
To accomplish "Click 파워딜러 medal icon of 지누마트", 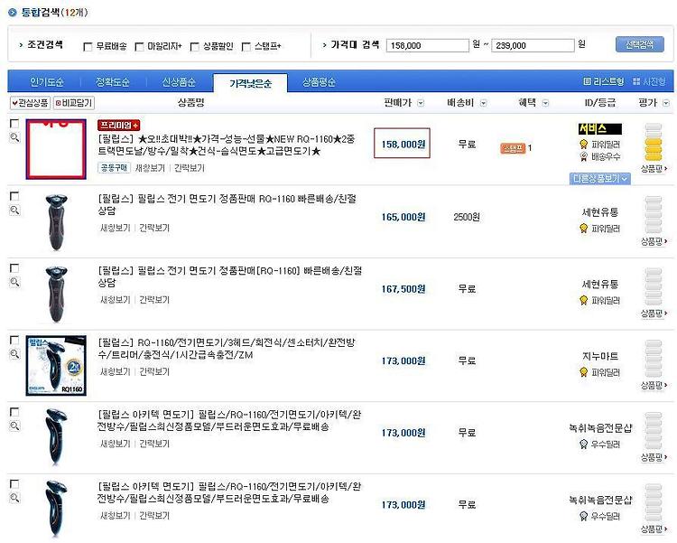I will 584,372.
